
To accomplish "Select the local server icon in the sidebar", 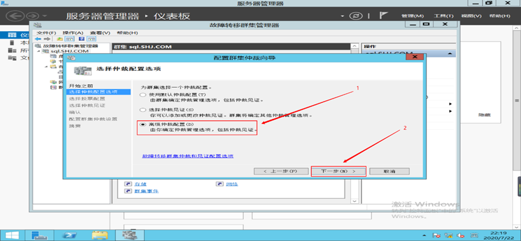I will point(12,43).
